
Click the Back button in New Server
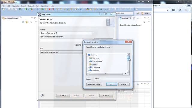tap(63, 95)
